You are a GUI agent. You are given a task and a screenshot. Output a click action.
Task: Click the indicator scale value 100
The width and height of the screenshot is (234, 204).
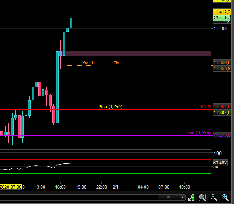pos(217,153)
